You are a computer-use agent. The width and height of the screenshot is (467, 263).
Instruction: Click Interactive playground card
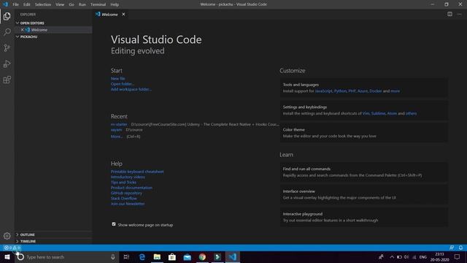(x=363, y=217)
